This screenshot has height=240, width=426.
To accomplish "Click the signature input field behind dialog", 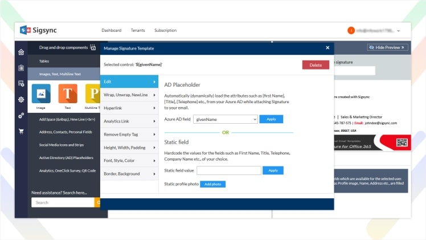I will pos(355,71).
